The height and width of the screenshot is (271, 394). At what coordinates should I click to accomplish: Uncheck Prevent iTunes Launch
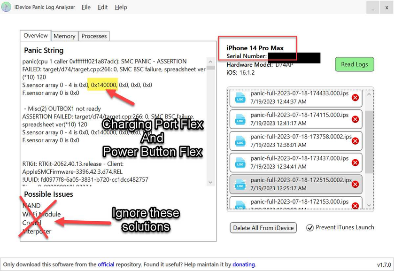coord(309,227)
